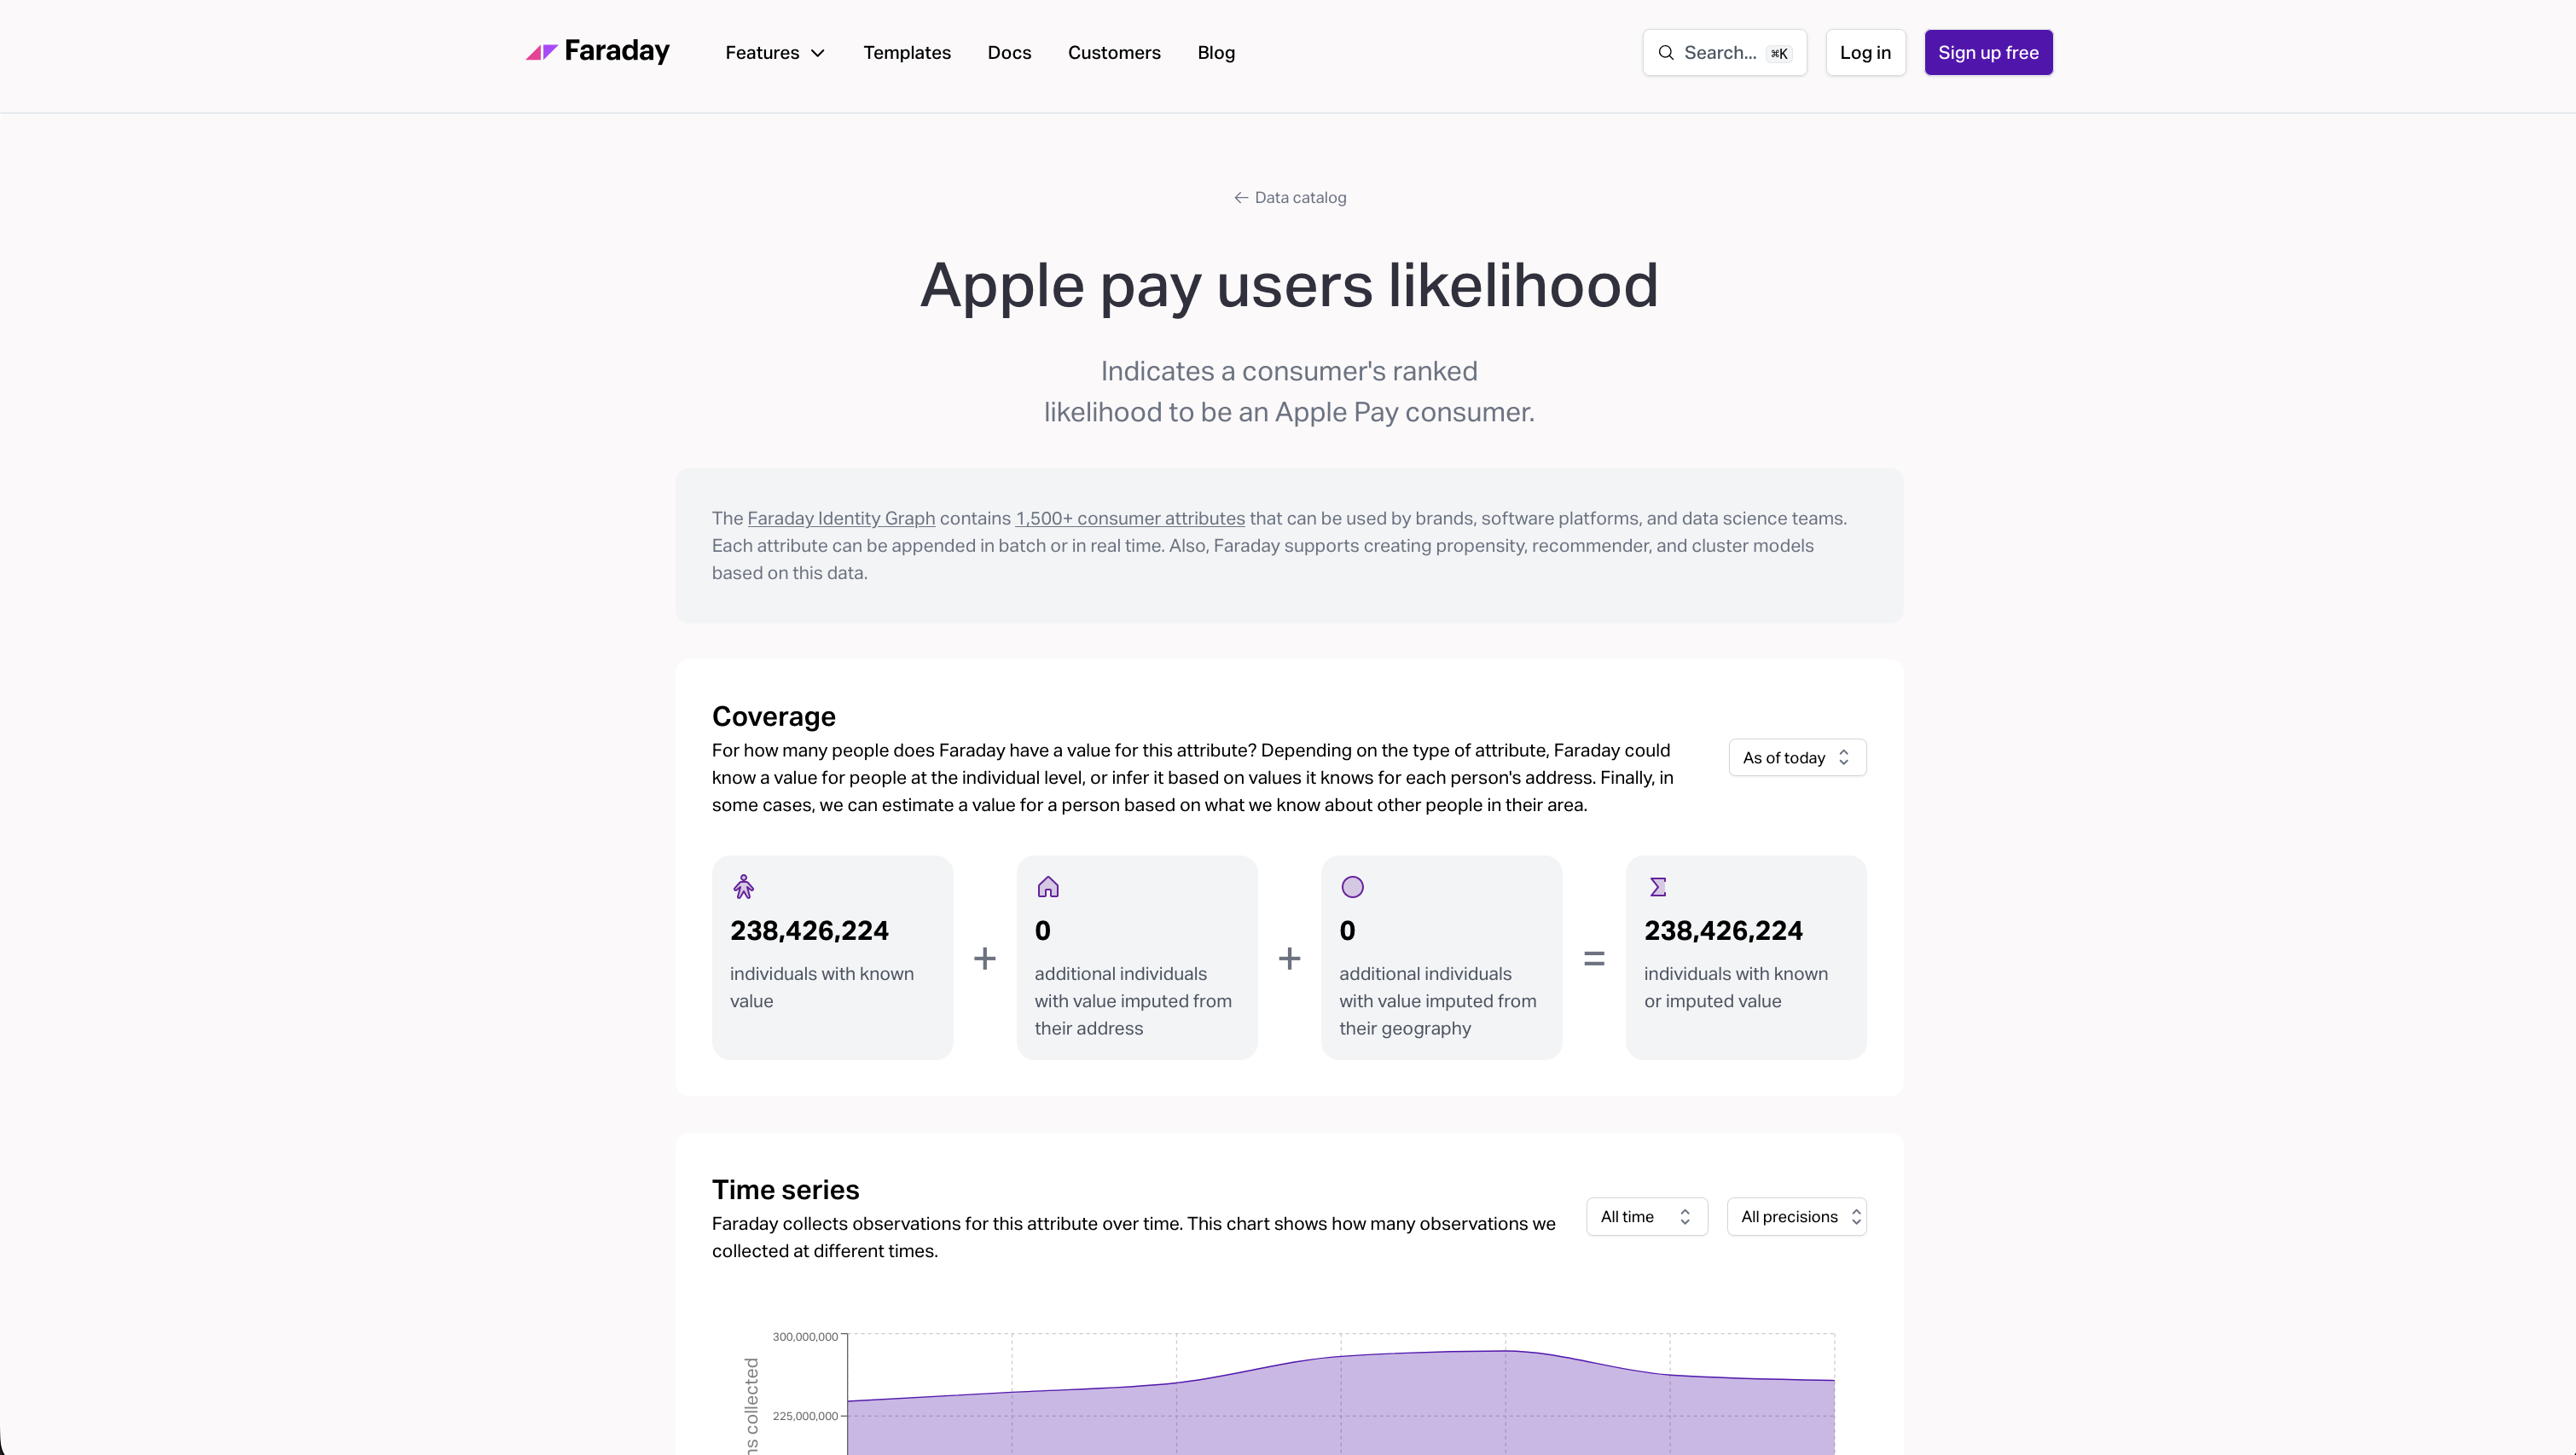Open the All precisions dropdown

[x=1797, y=1217]
